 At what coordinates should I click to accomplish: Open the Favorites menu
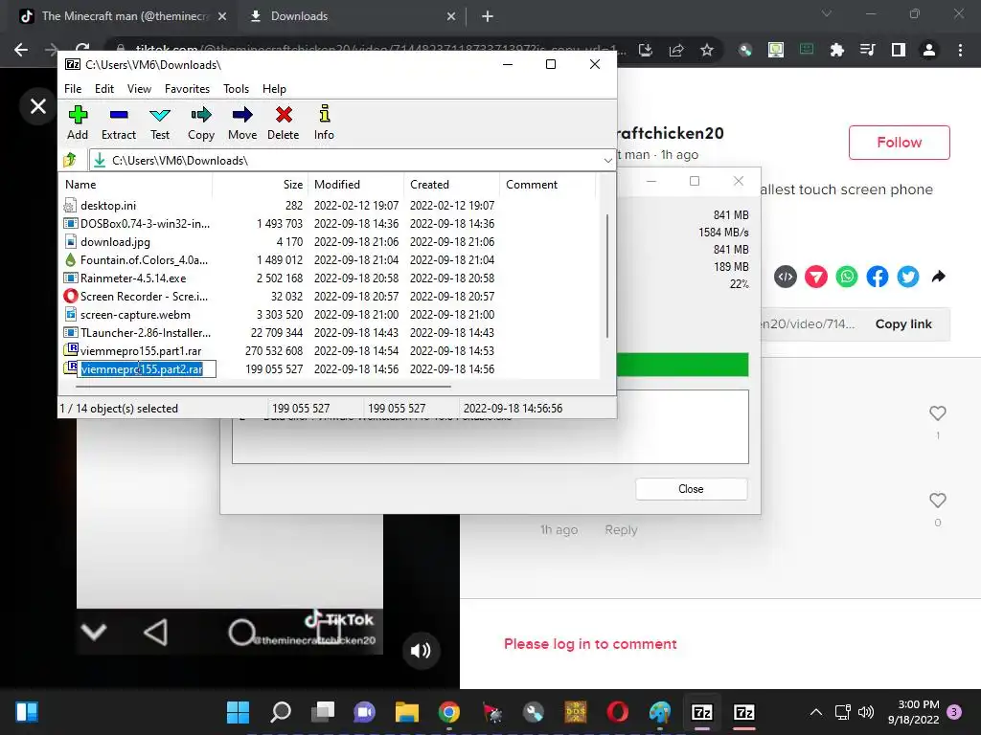click(187, 89)
